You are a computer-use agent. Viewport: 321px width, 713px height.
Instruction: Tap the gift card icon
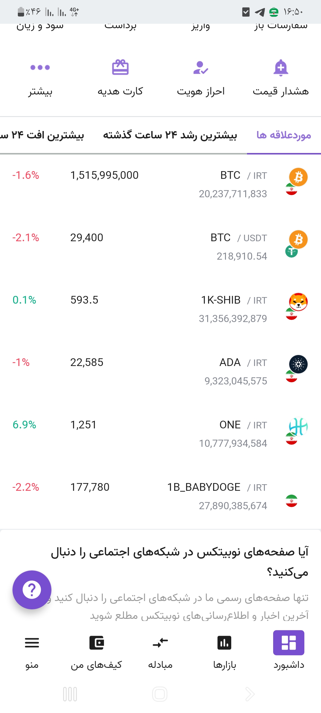tap(120, 68)
